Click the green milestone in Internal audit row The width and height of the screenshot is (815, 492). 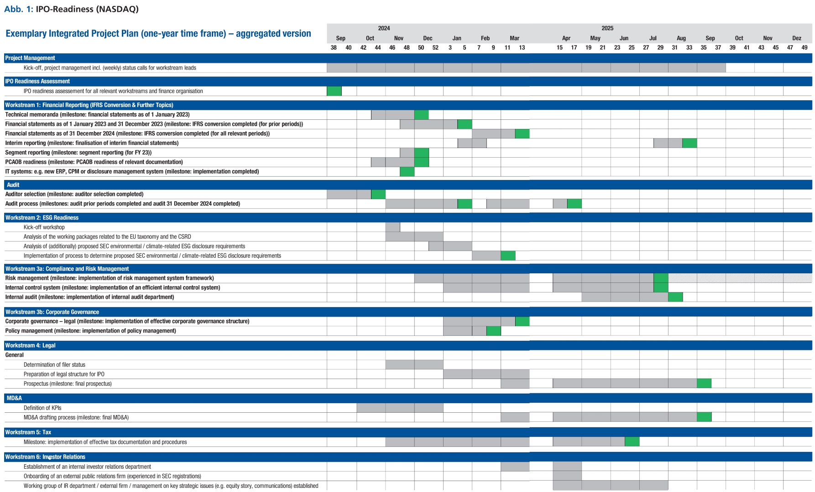pos(675,297)
